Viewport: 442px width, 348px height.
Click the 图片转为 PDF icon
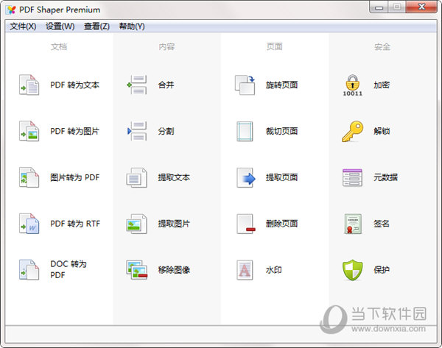tap(29, 177)
